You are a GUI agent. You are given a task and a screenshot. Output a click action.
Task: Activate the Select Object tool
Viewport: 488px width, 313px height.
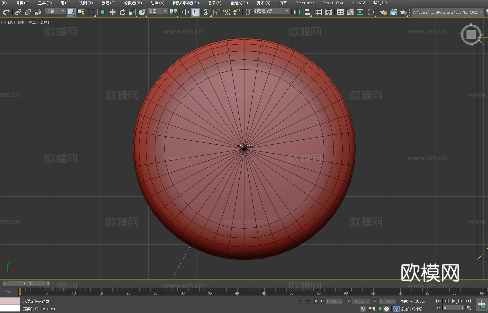pyautogui.click(x=71, y=12)
